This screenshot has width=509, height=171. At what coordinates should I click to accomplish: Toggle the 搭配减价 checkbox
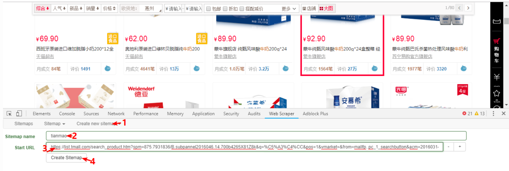click(242, 9)
